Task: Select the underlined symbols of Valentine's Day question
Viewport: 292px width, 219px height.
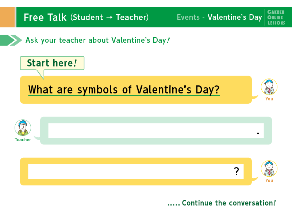Action: [124, 90]
